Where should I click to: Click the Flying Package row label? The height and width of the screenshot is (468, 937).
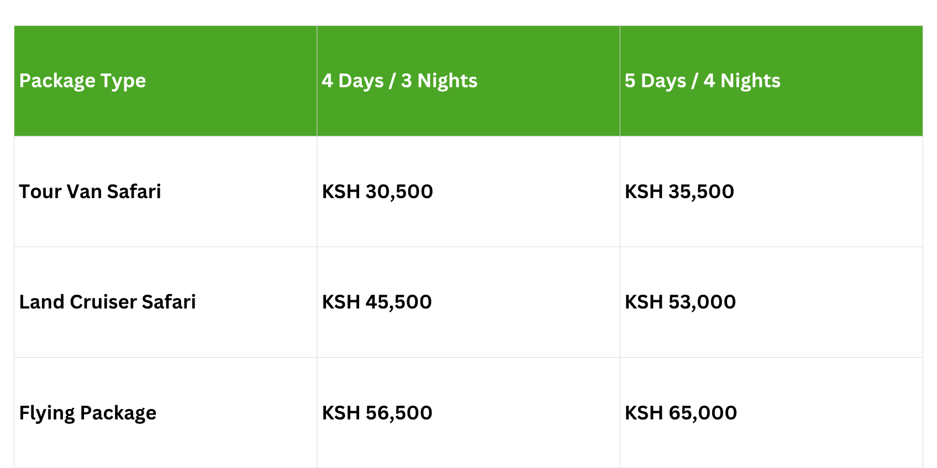87,413
